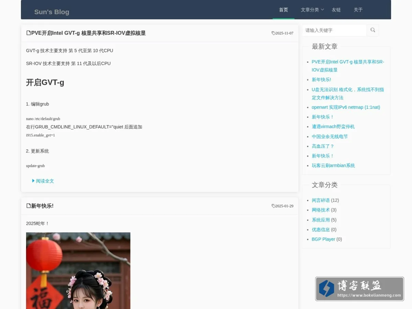
Task: Open 闲言碎语 category
Action: click(x=321, y=200)
